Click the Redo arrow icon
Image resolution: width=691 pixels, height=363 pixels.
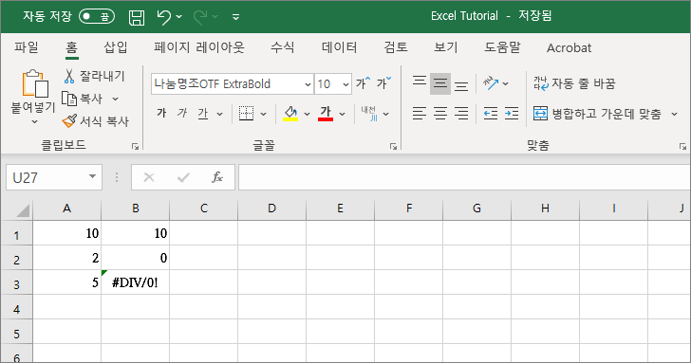pos(200,17)
